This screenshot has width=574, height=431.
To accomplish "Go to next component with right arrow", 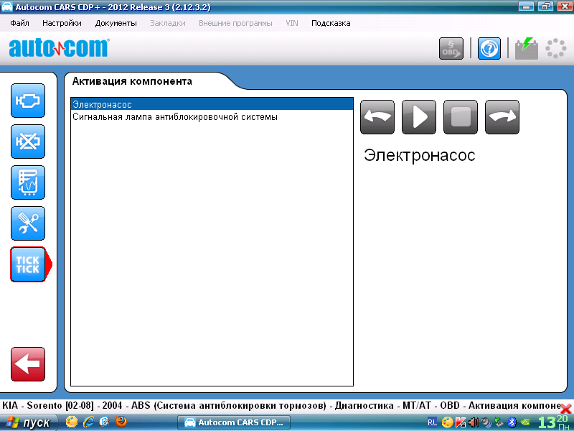I will click(x=502, y=117).
